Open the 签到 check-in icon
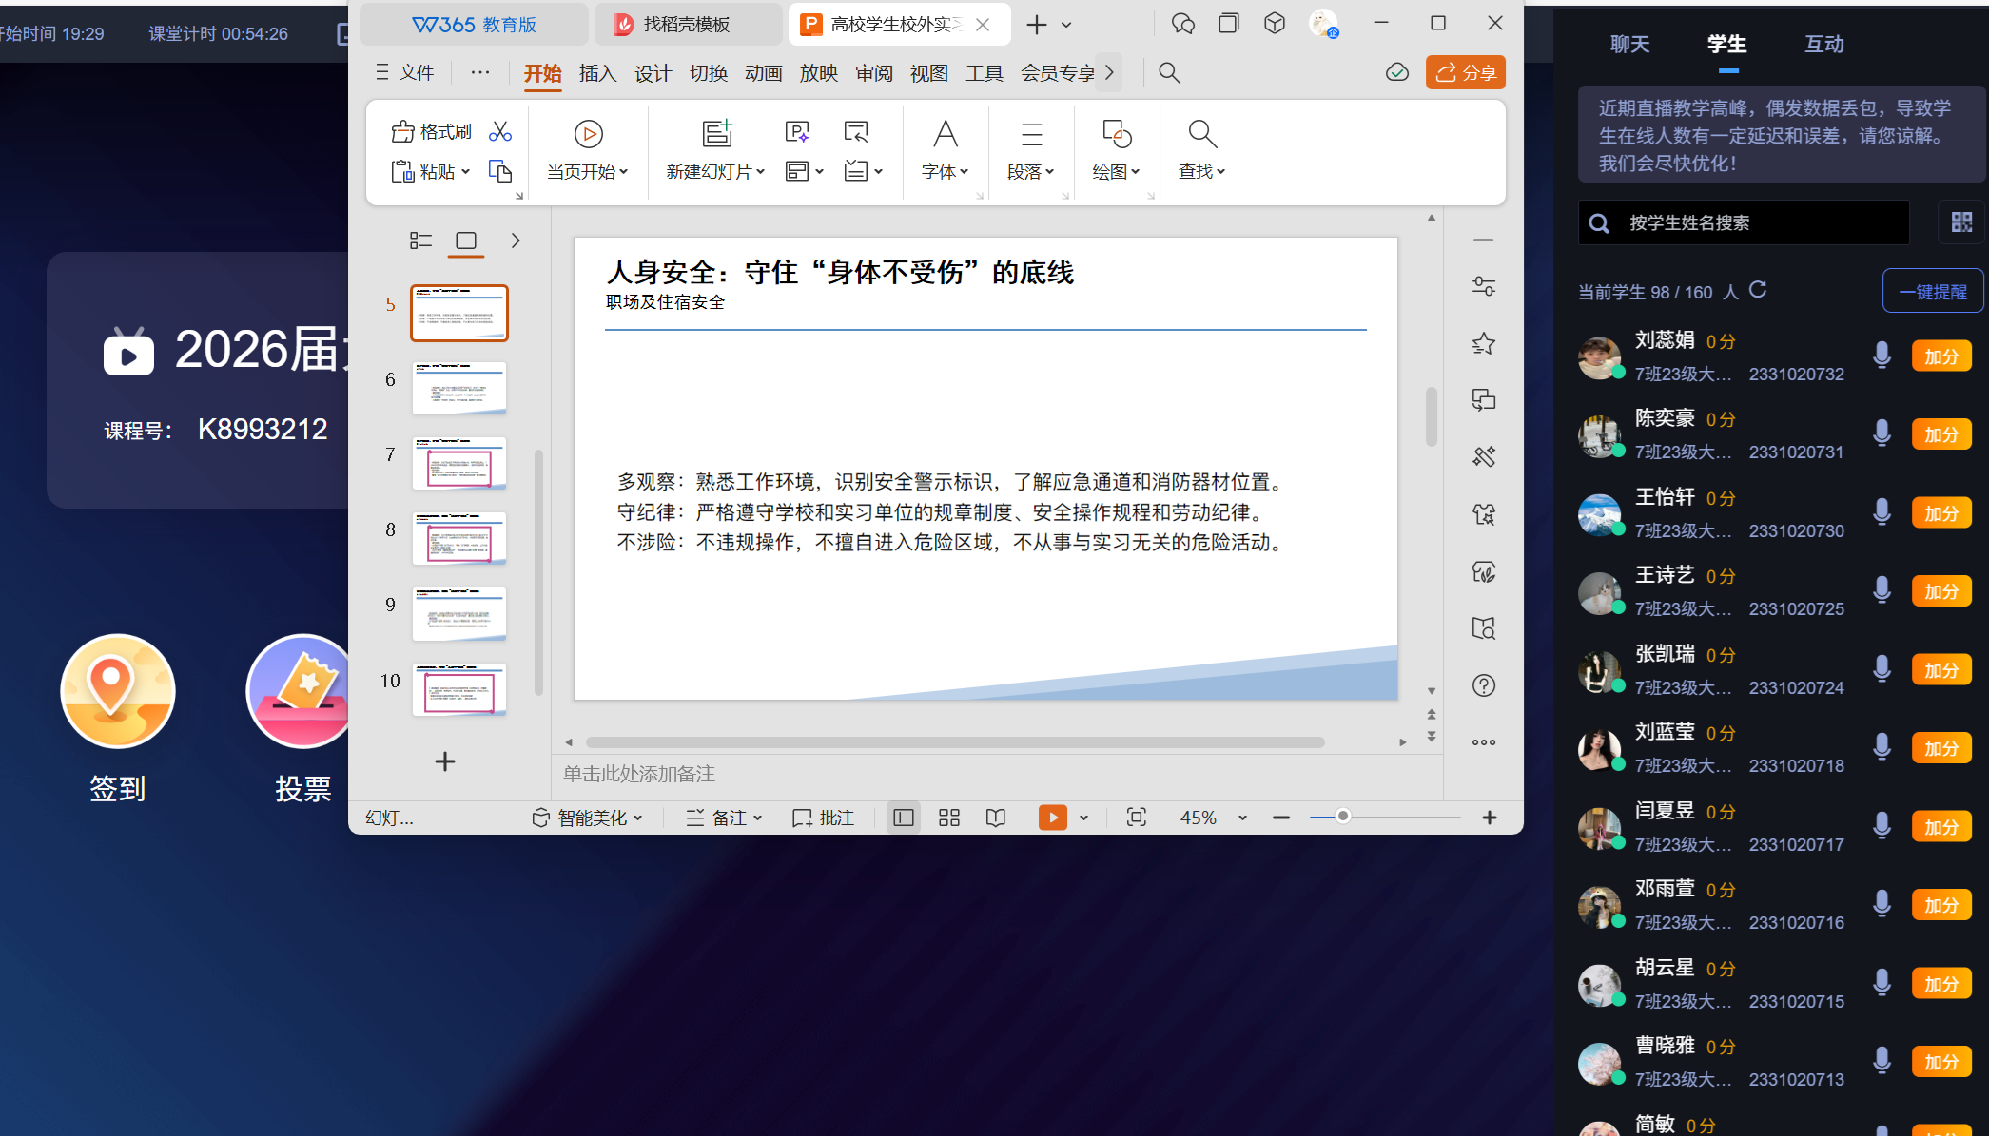Screen dimensions: 1989x1136 point(118,691)
